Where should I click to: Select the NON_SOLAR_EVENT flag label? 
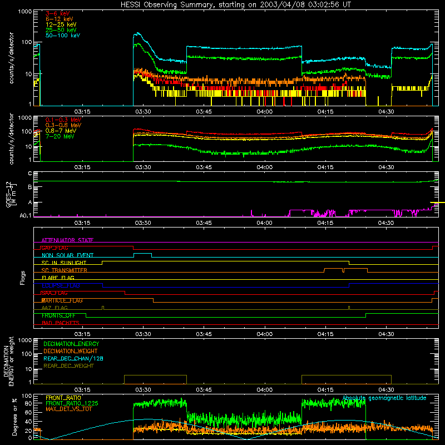(x=67, y=255)
